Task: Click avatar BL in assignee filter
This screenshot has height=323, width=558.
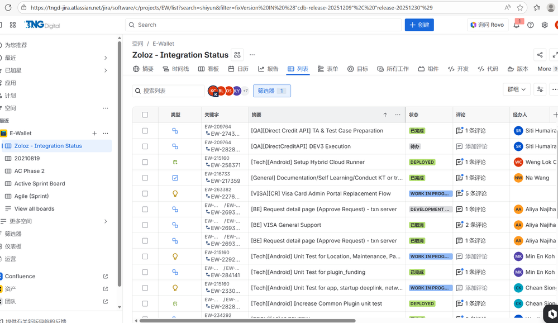Action: pos(221,91)
